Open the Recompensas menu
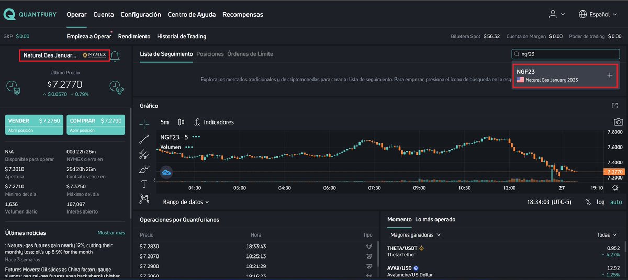The height and width of the screenshot is (280, 628). (243, 15)
